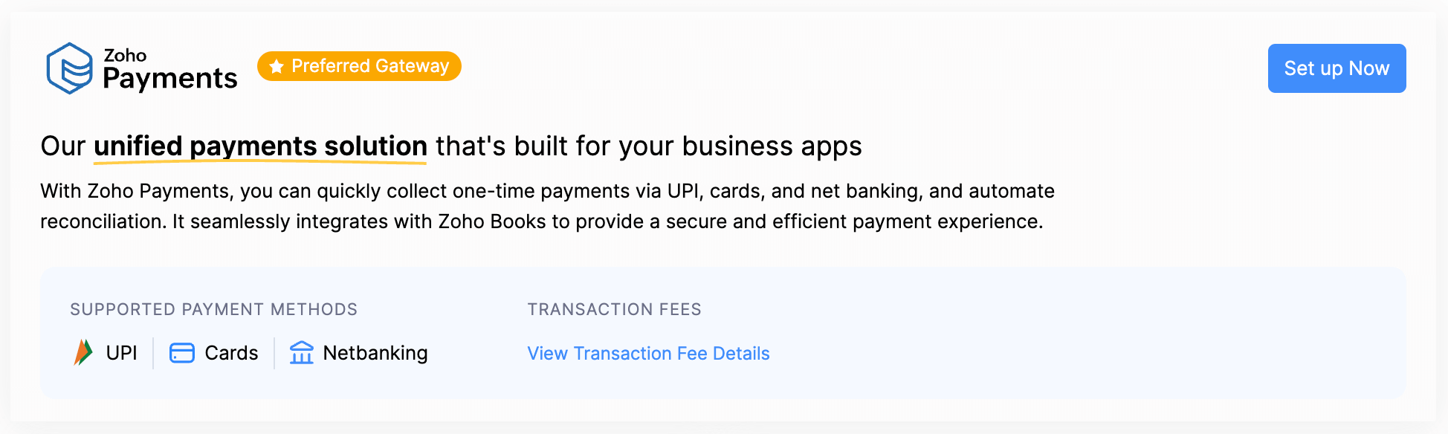Click the star icon in the badge
The width and height of the screenshot is (1448, 434).
pyautogui.click(x=277, y=67)
